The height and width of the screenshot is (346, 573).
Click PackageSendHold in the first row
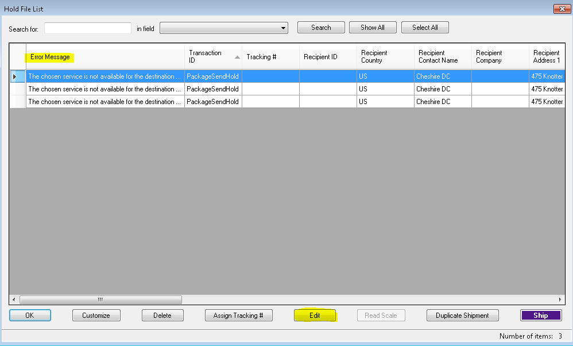coord(213,76)
